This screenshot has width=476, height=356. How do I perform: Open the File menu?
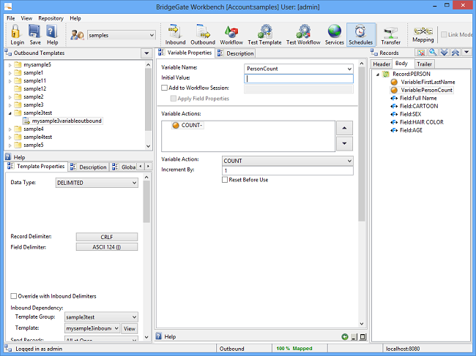click(x=11, y=18)
